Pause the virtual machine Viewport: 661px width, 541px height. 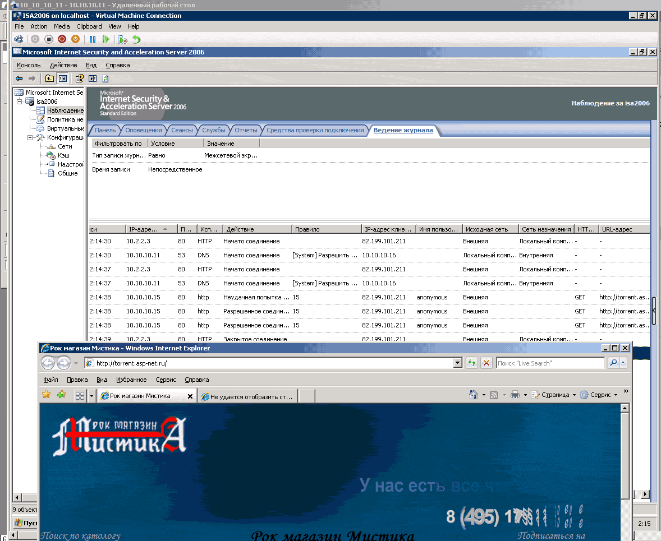click(x=93, y=39)
